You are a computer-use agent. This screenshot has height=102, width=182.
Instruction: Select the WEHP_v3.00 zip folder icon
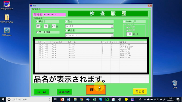coord(7,18)
